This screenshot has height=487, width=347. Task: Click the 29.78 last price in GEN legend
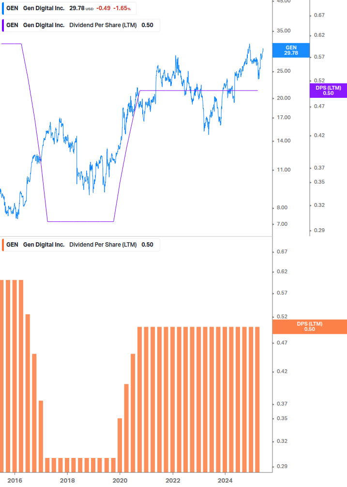point(77,8)
